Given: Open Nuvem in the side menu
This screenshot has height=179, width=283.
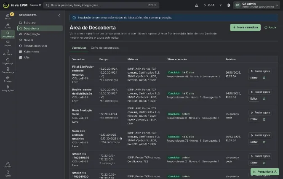Looking at the screenshot, I should (40, 40).
